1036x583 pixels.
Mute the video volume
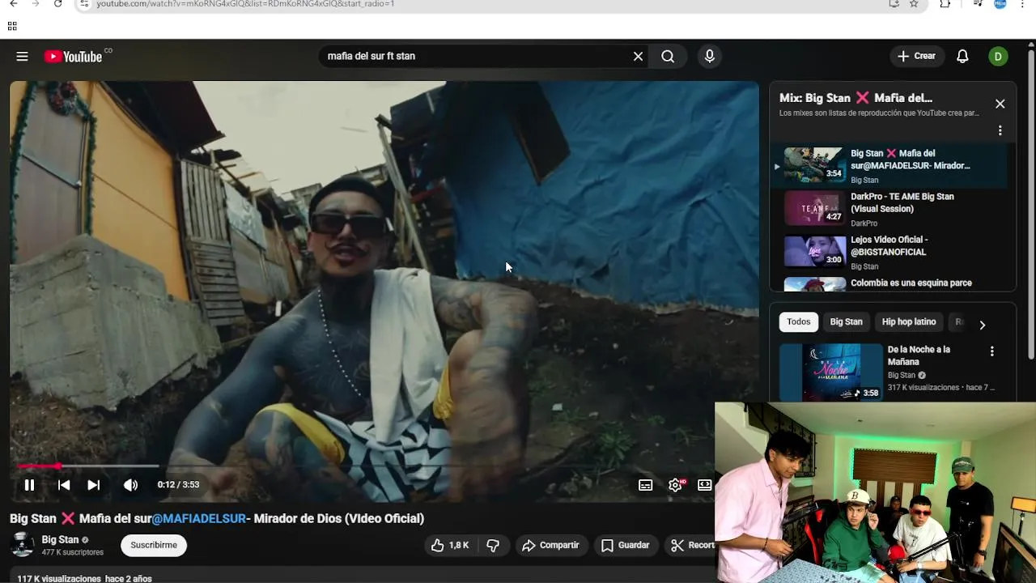[130, 485]
